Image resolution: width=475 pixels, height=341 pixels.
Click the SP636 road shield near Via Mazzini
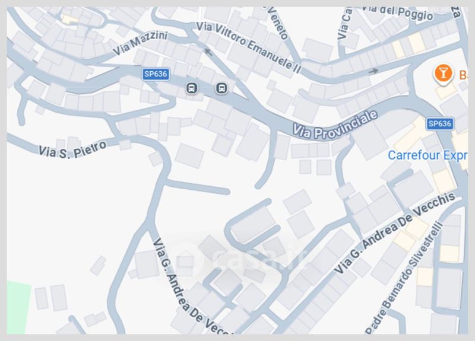[x=156, y=74]
